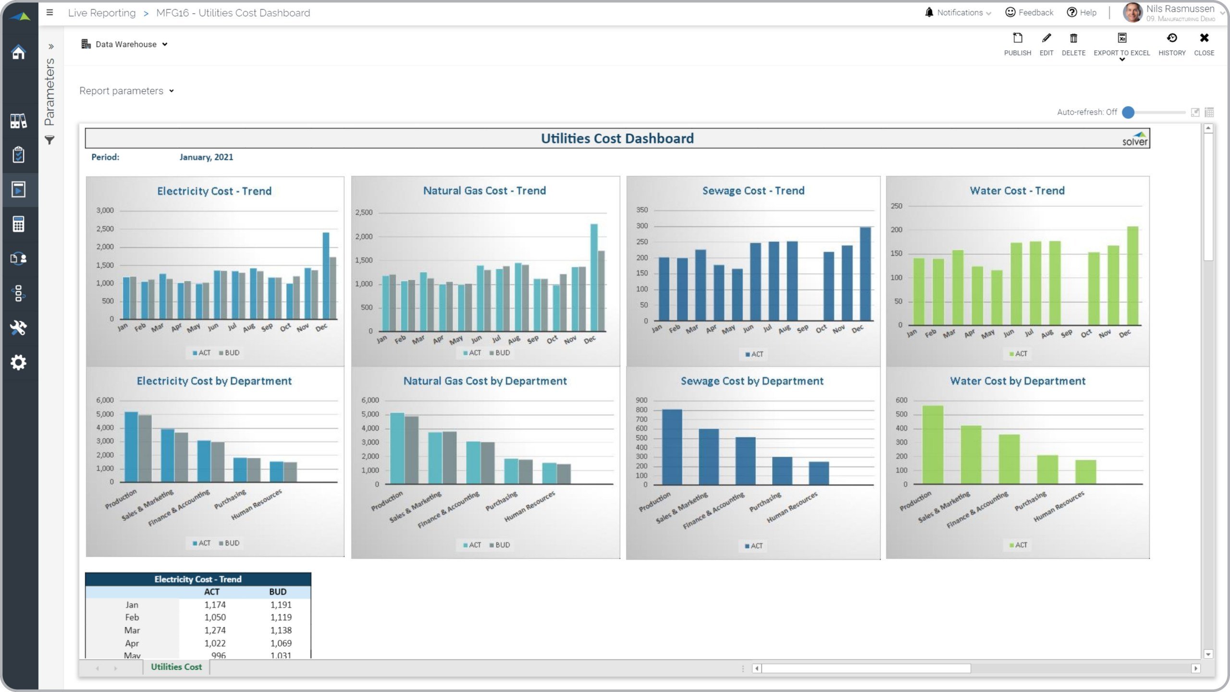Click the Edit pencil icon
This screenshot has height=692, width=1230.
(x=1046, y=38)
